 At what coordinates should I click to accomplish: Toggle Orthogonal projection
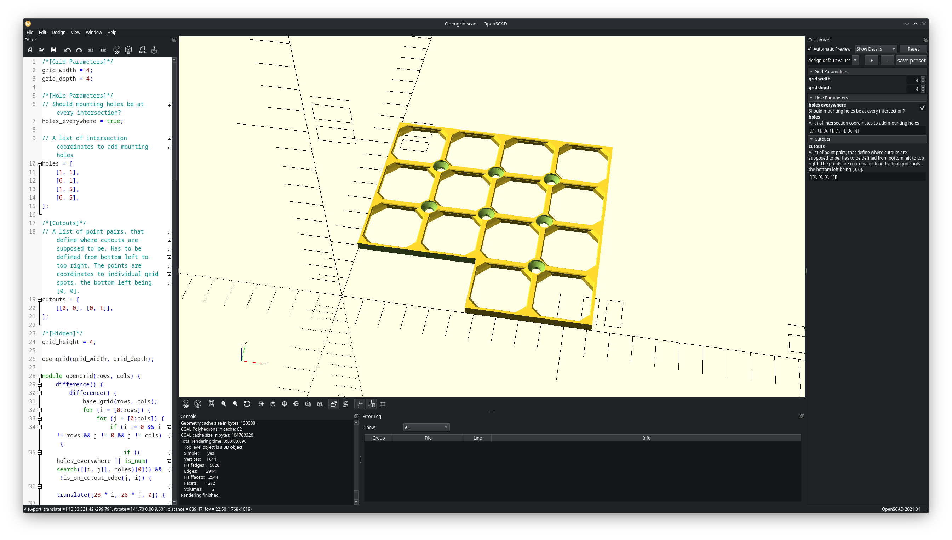point(346,404)
